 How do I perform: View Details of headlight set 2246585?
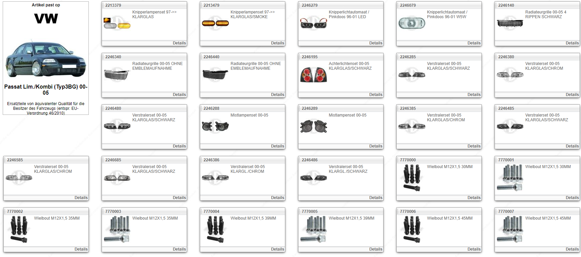(x=81, y=198)
